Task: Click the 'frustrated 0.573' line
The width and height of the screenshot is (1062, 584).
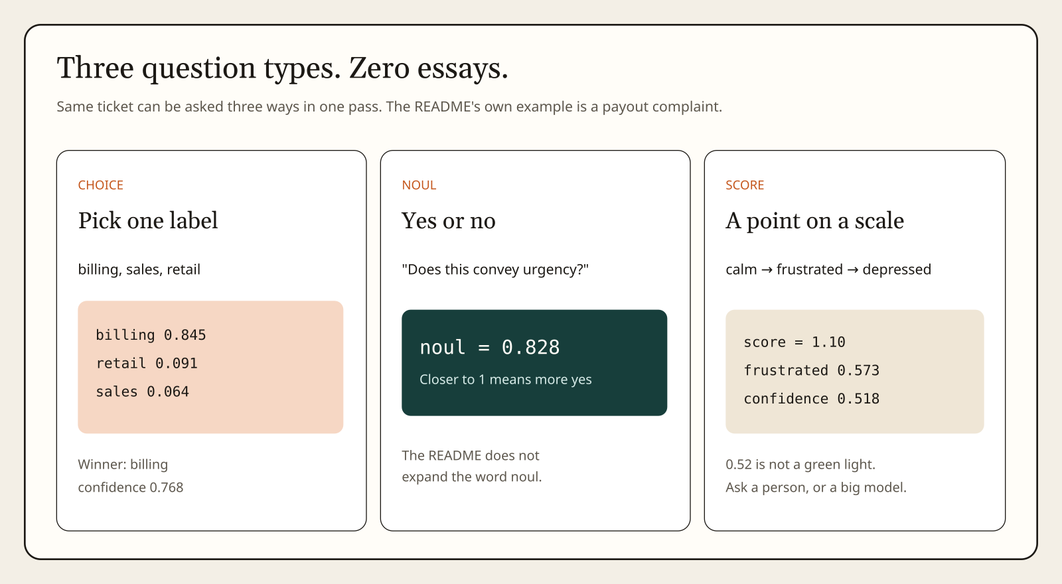Action: pos(812,370)
